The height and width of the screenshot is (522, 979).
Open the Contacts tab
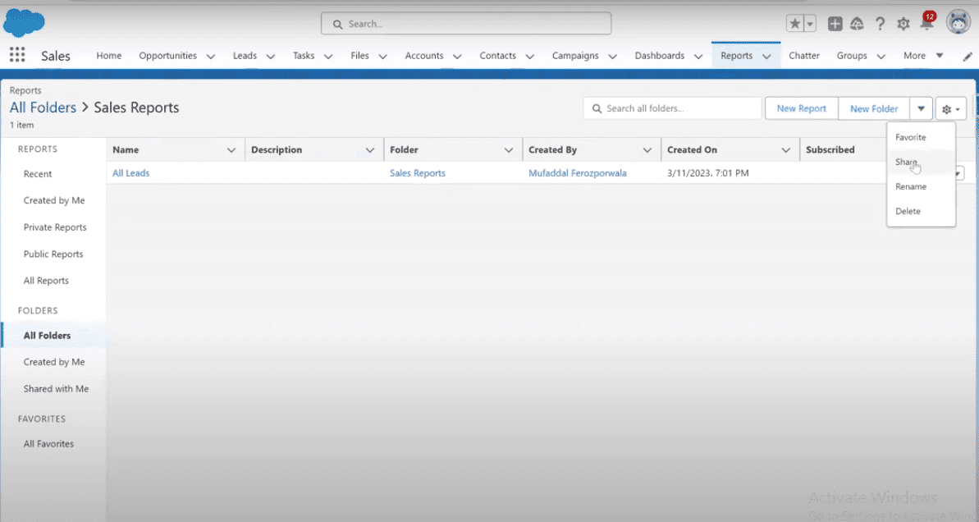click(497, 56)
